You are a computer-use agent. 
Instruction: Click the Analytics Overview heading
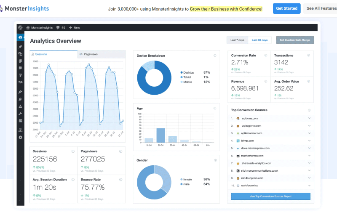tap(56, 41)
